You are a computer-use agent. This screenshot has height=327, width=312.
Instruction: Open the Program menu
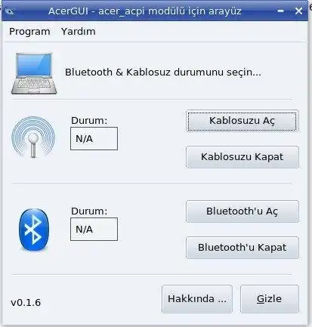29,32
